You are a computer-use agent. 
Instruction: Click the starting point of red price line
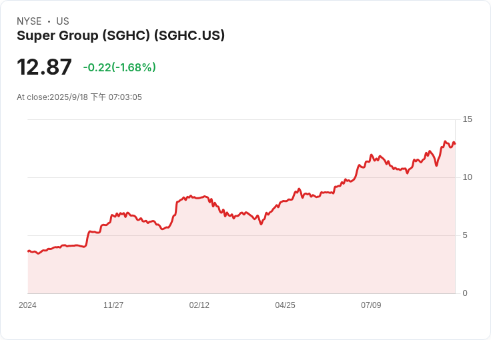pos(28,251)
